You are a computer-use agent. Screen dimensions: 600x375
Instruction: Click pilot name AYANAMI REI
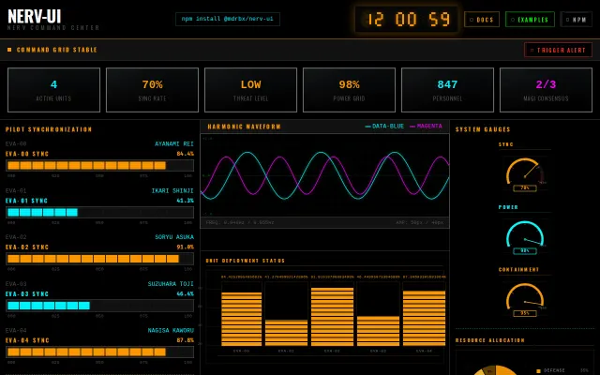pos(174,143)
